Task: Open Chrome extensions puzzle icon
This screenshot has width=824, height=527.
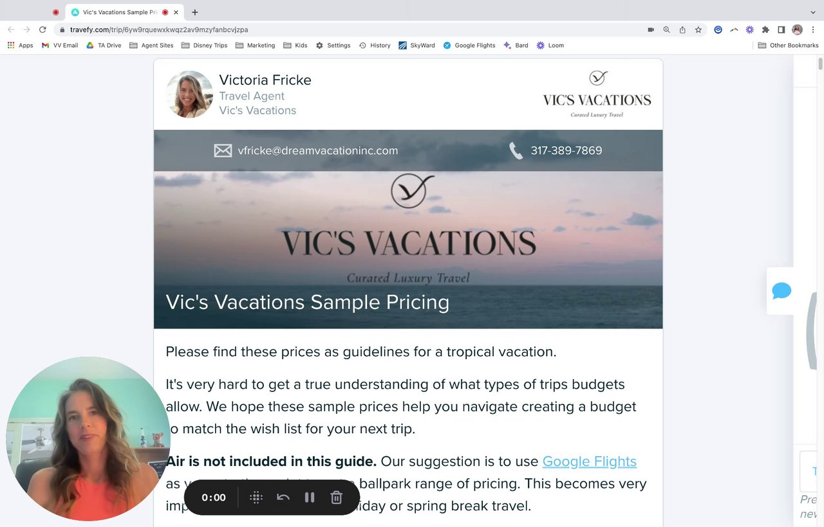Action: coord(765,30)
